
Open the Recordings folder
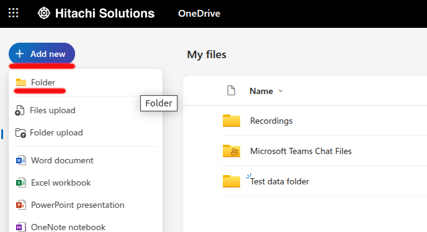271,121
